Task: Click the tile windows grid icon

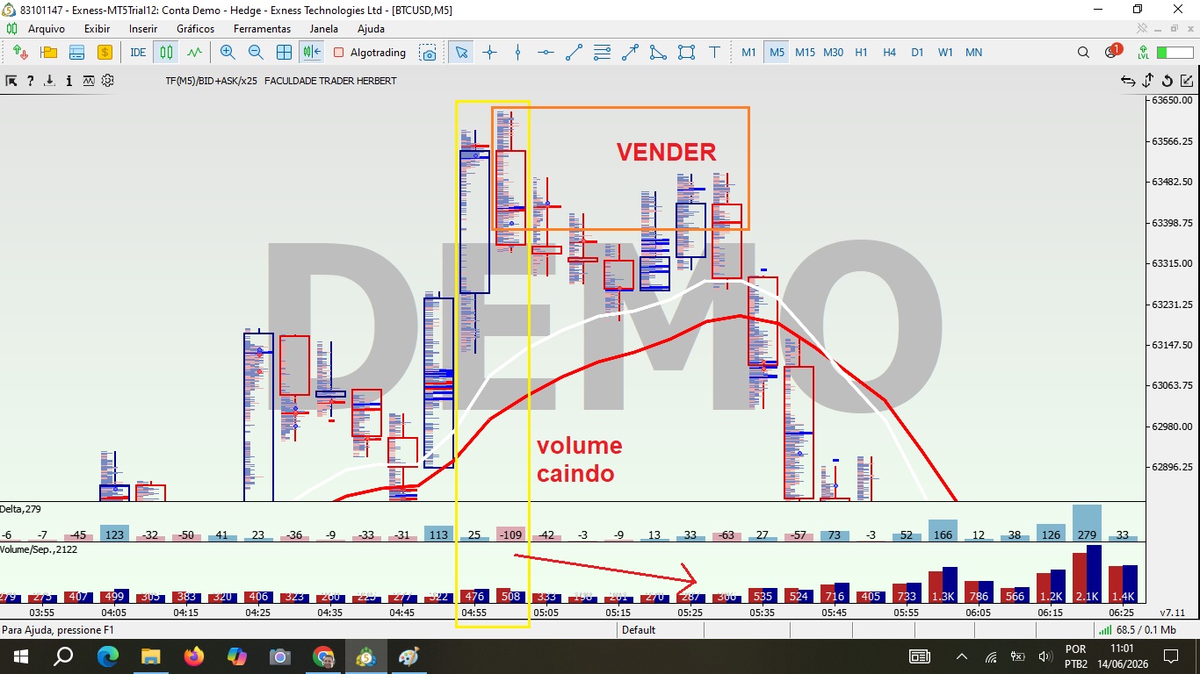Action: pyautogui.click(x=284, y=53)
